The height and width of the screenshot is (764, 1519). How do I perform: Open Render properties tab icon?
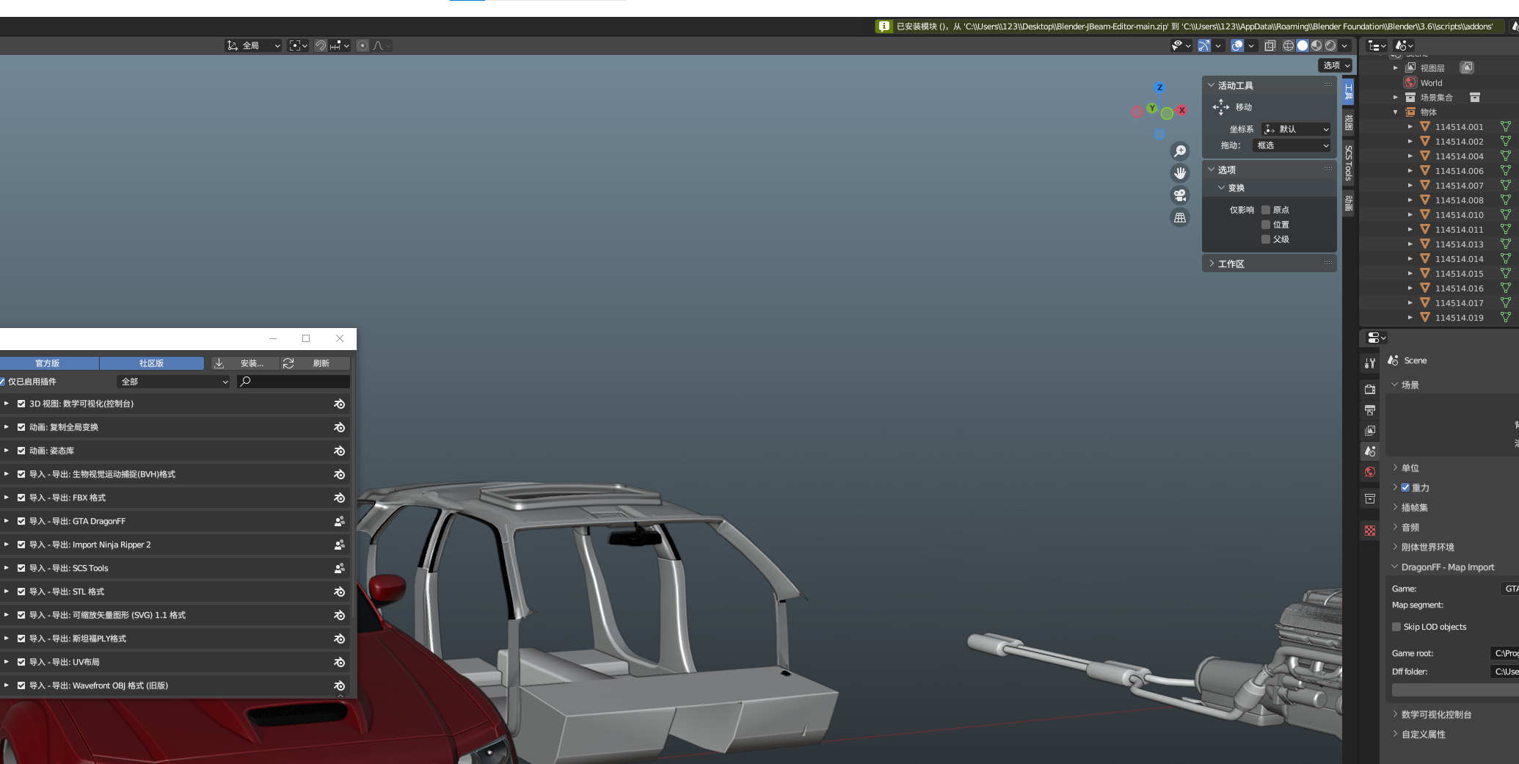(1370, 390)
